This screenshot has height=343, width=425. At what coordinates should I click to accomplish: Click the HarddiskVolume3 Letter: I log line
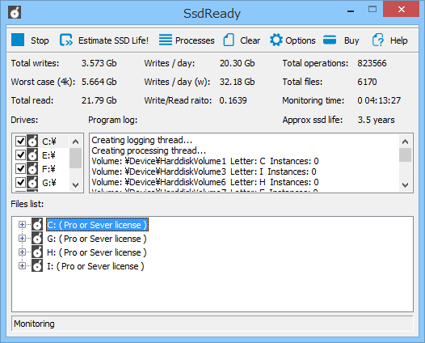point(204,171)
